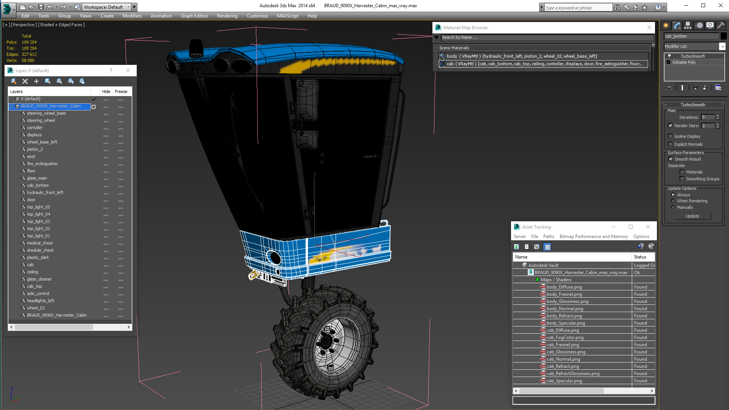This screenshot has width=729, height=410.
Task: Click the Shaded + Edged Faces viewport label
Action: [62, 25]
